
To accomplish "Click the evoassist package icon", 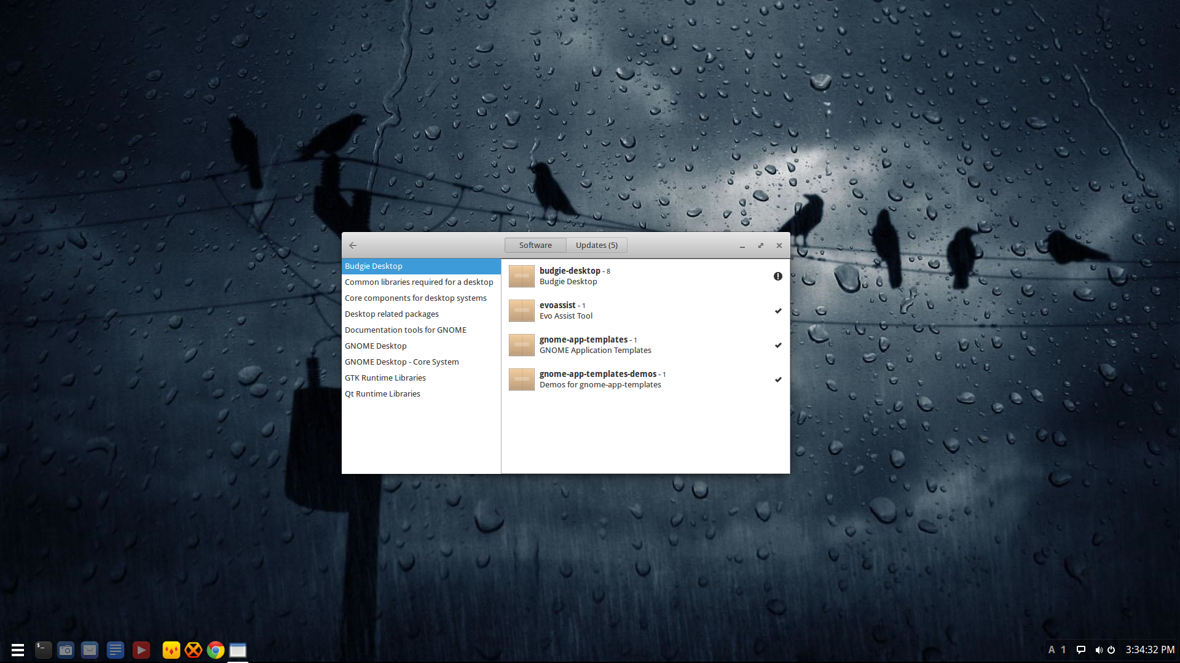I will click(521, 311).
